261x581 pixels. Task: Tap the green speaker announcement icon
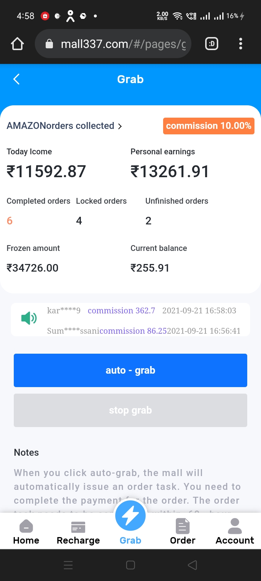pos(29,319)
